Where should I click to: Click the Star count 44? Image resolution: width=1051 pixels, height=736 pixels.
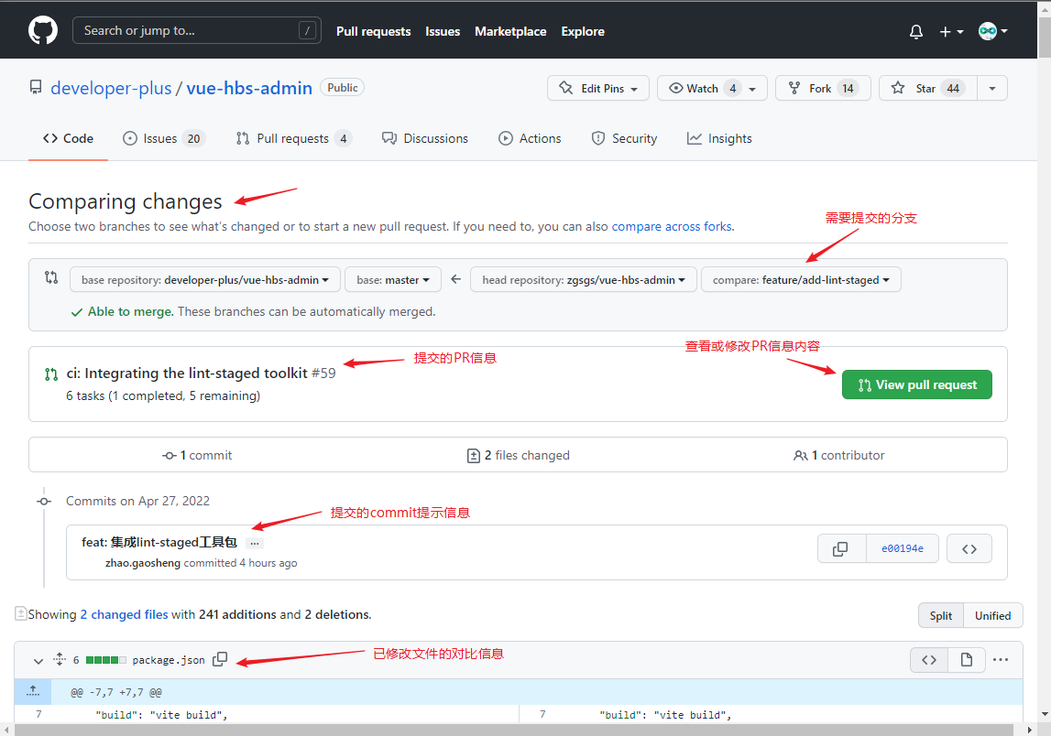(x=952, y=89)
